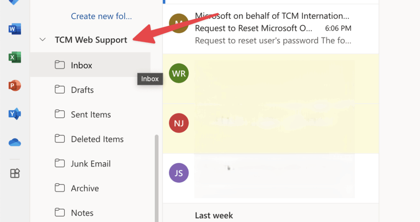Open the Junk Email folder

pyautogui.click(x=91, y=164)
